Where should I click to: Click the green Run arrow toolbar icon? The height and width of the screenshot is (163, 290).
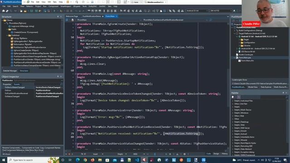pyautogui.click(x=54, y=11)
